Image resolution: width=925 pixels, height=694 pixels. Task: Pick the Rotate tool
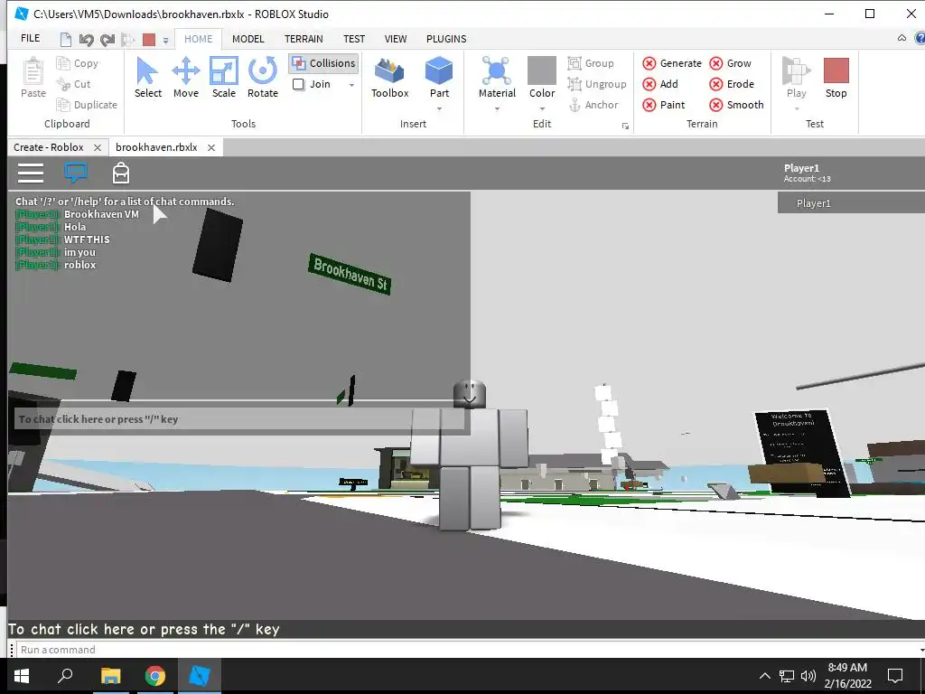point(263,78)
